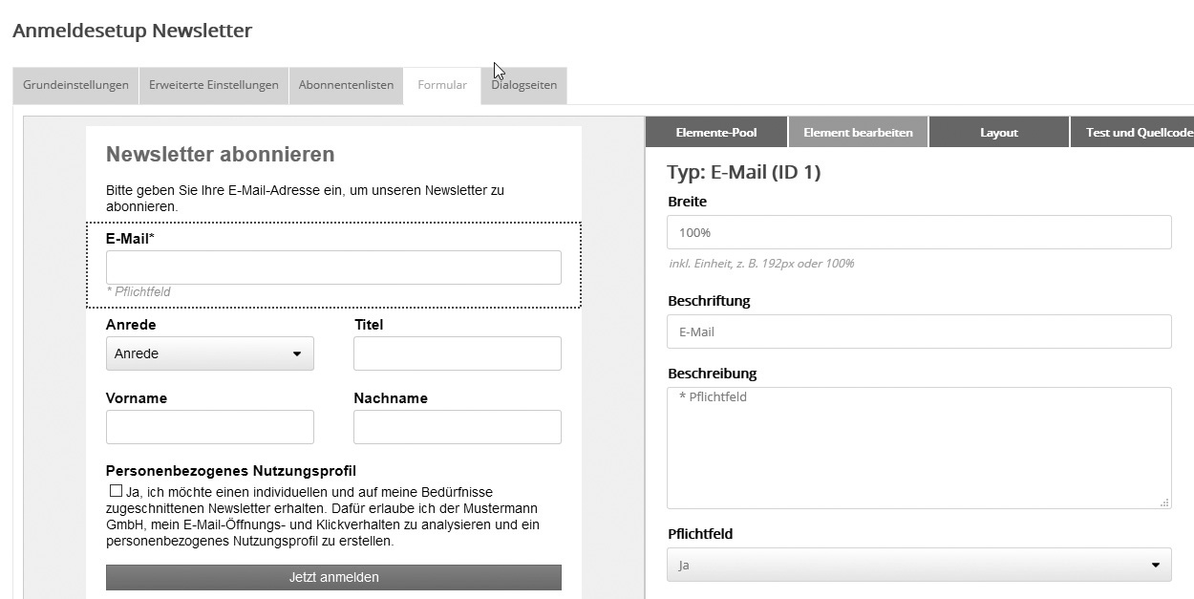Focus the Nachname input field
Viewport: 1194px width, 599px height.
pyautogui.click(x=457, y=427)
